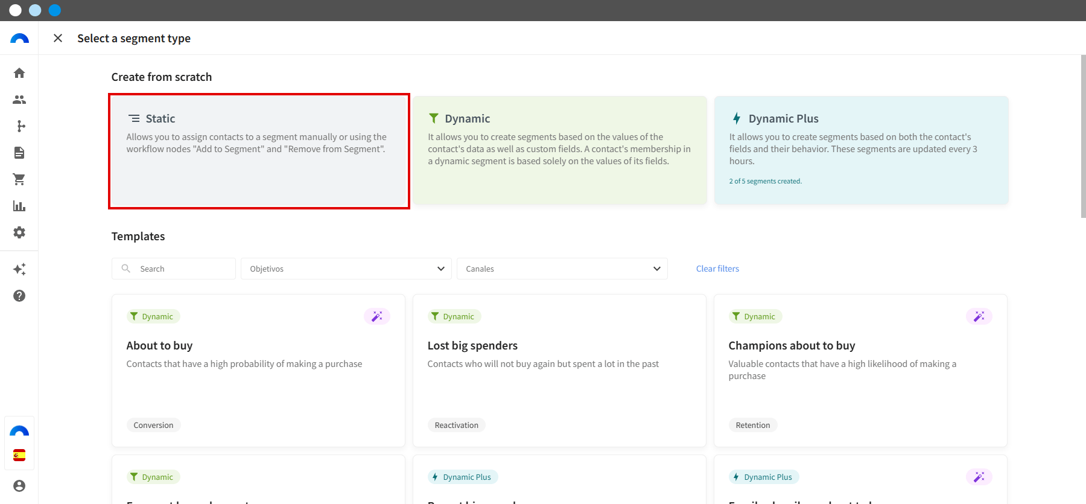Open the Documents page icon in sidebar
Image resolution: width=1086 pixels, height=504 pixels.
click(19, 153)
